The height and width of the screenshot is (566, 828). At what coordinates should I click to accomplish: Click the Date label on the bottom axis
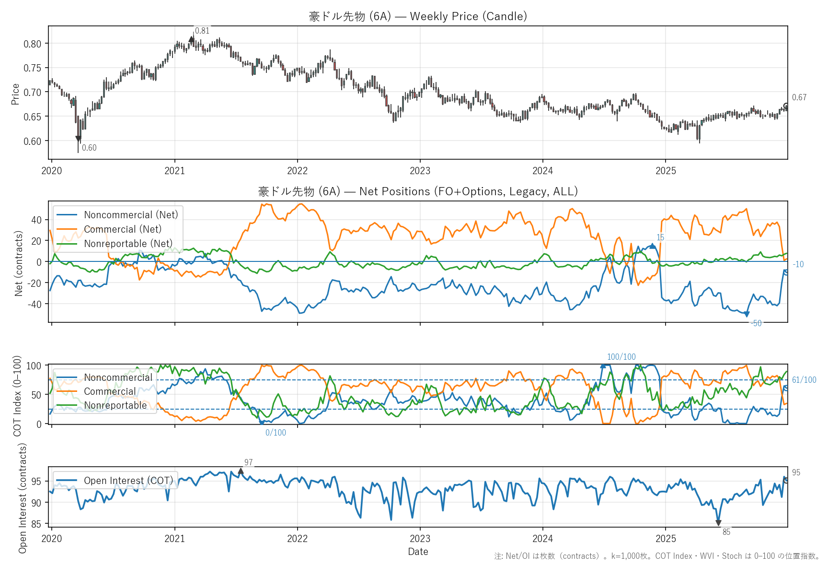tap(418, 552)
